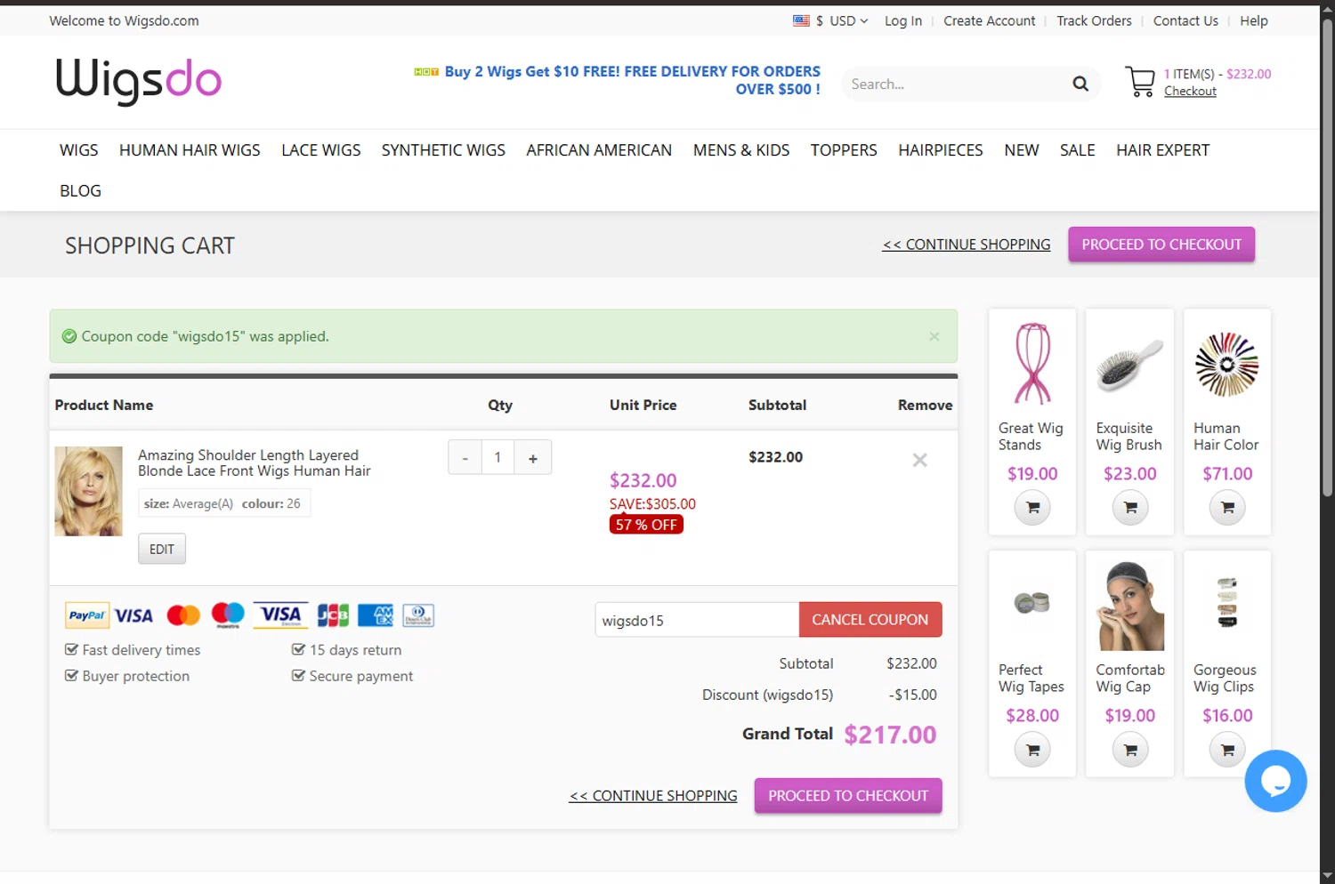Open the Help link

[1254, 20]
